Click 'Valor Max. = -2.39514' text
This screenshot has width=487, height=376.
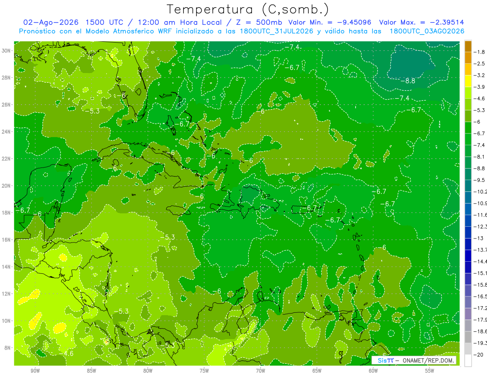point(421,22)
